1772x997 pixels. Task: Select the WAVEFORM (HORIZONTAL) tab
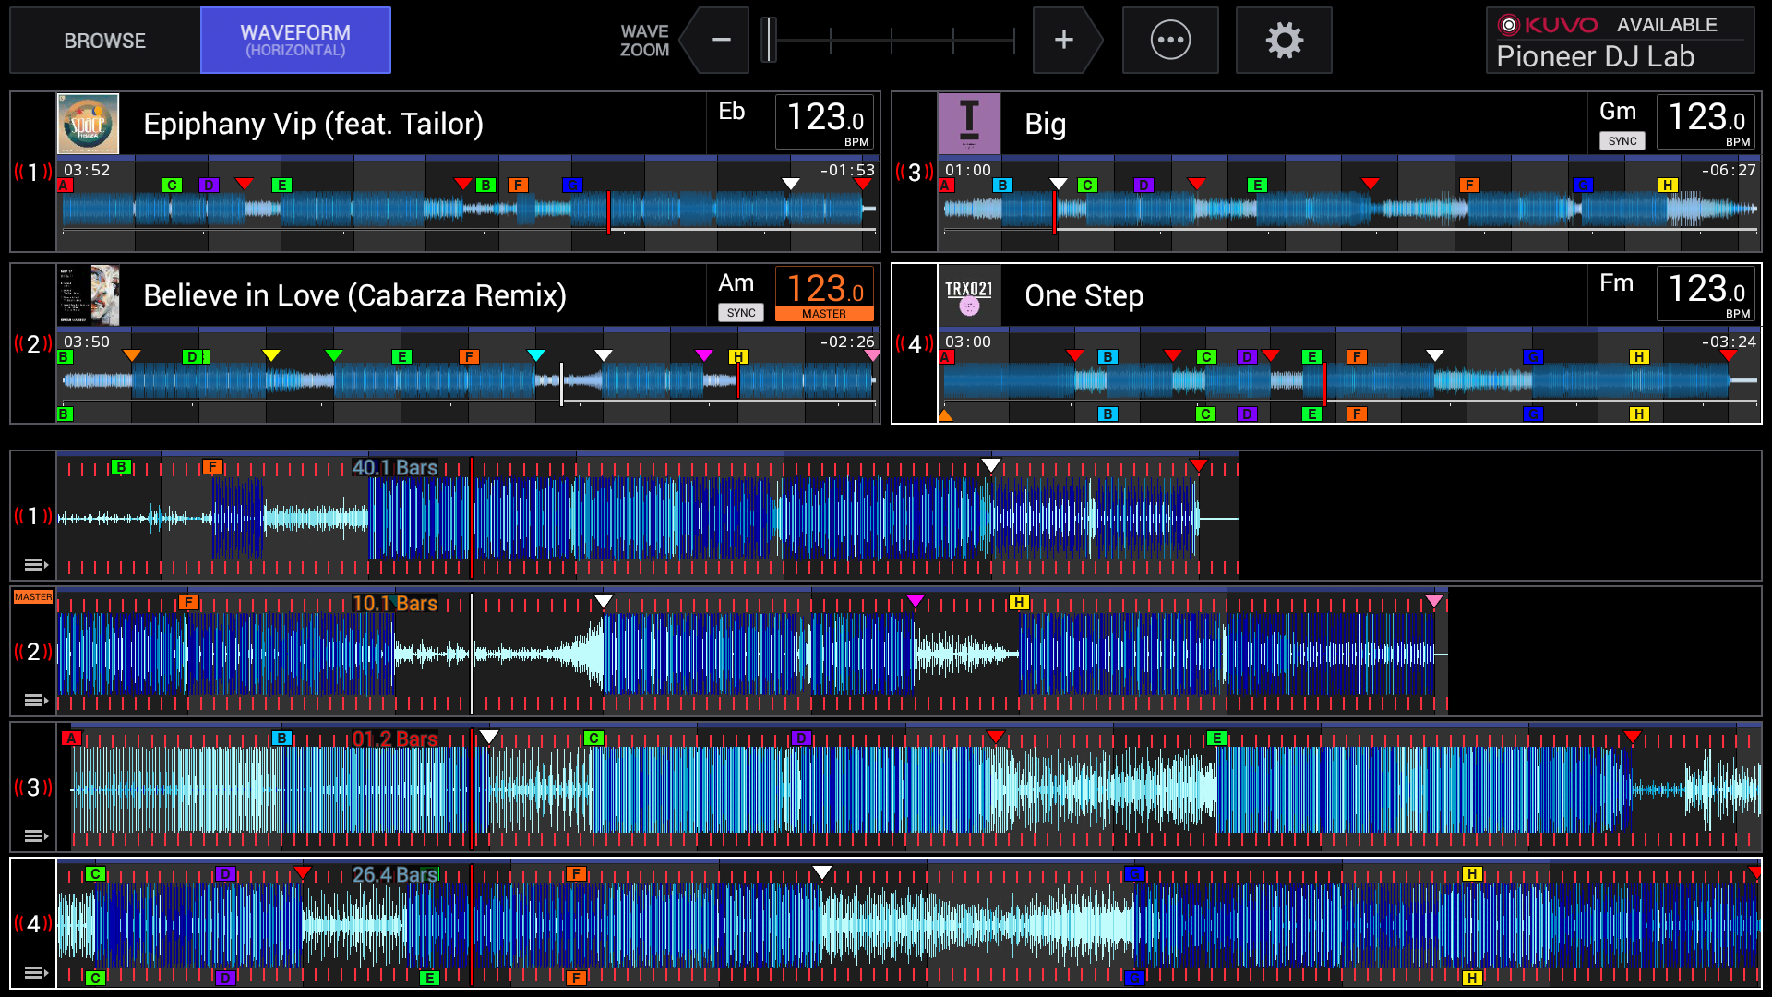[295, 41]
